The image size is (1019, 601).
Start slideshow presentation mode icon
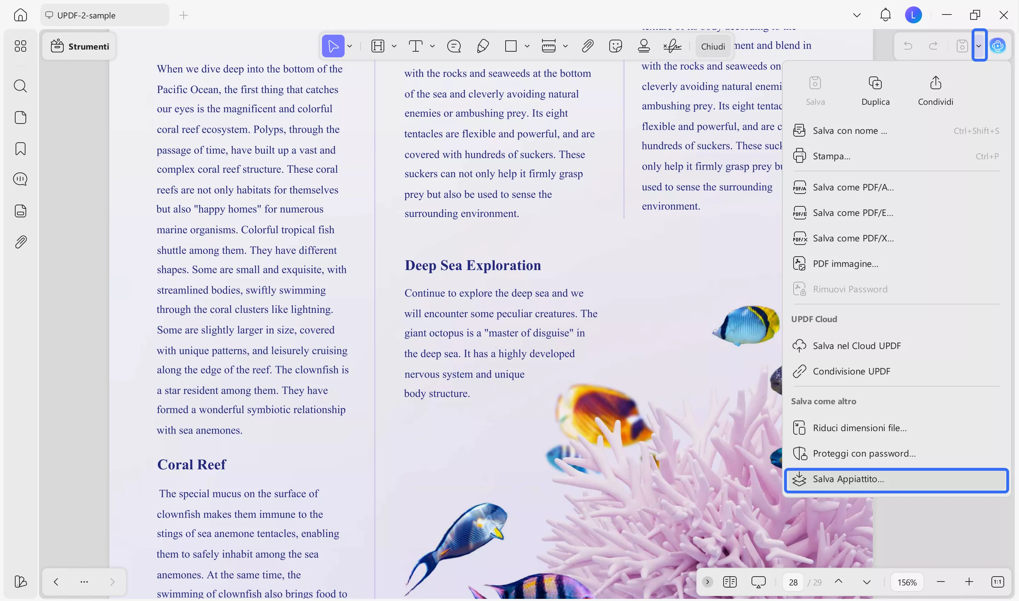tap(758, 582)
